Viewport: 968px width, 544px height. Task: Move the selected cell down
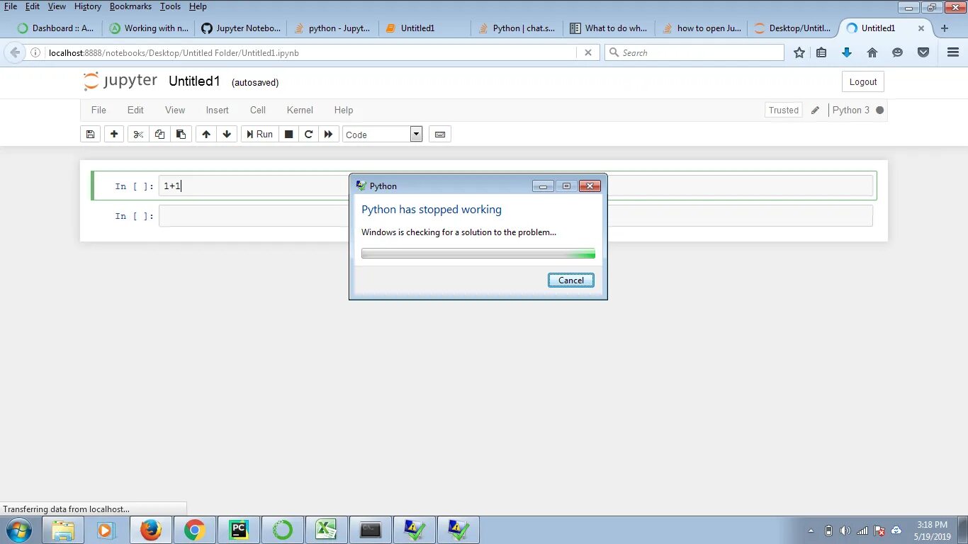coord(227,134)
